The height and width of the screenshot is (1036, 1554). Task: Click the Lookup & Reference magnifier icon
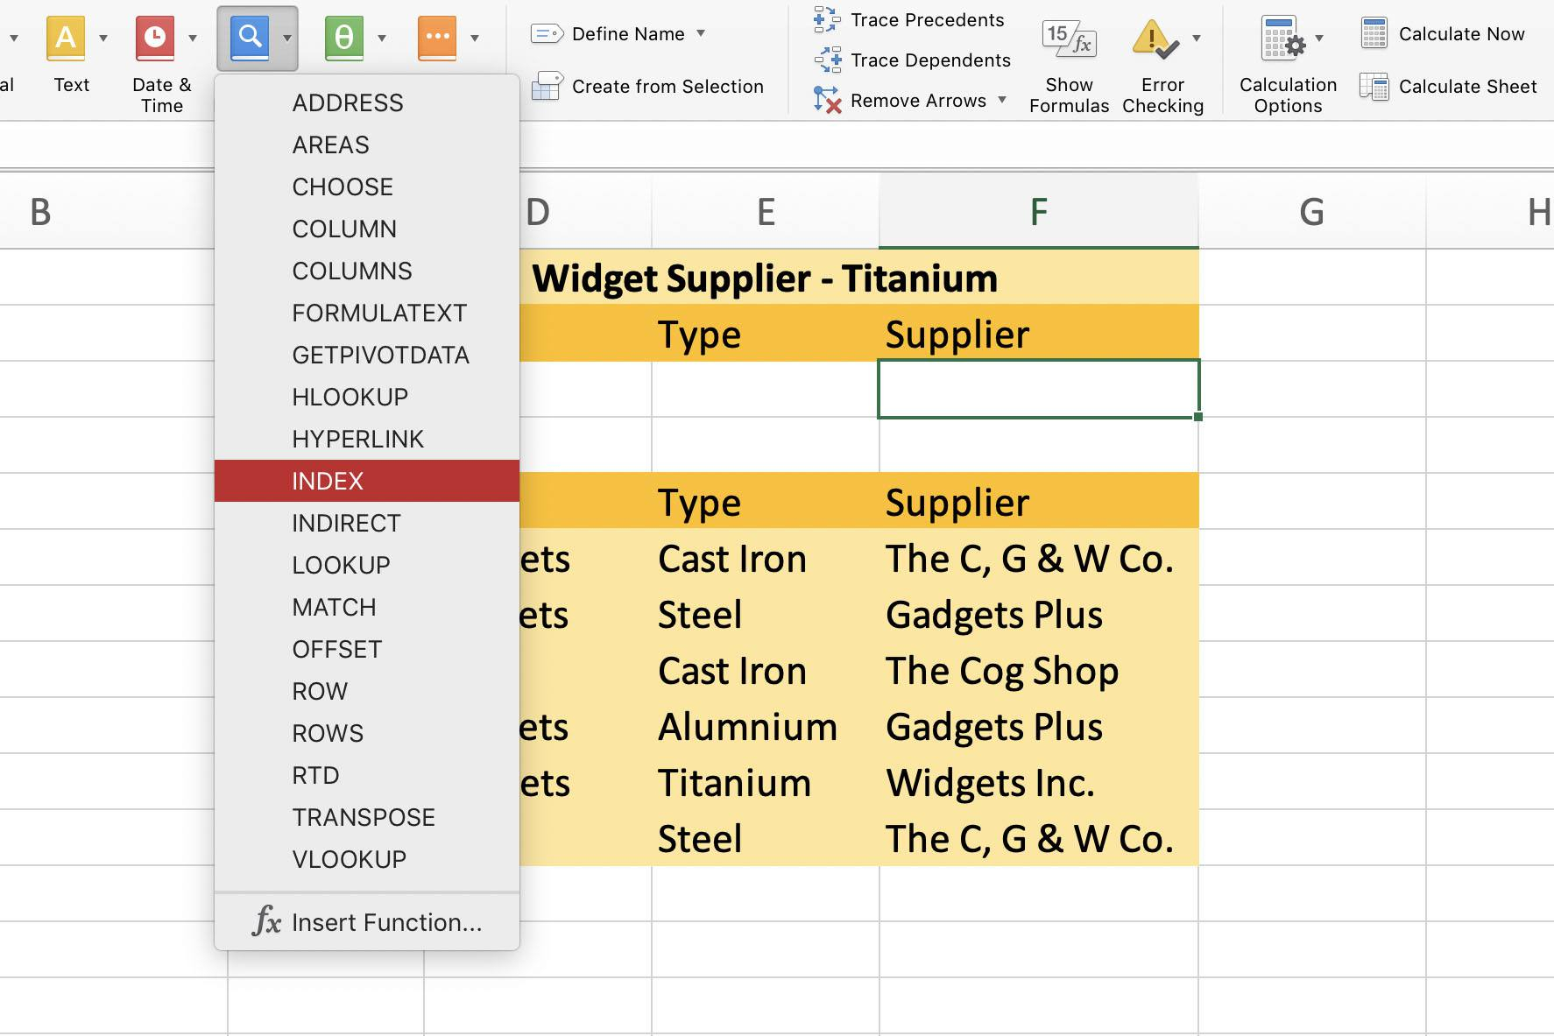tap(250, 37)
